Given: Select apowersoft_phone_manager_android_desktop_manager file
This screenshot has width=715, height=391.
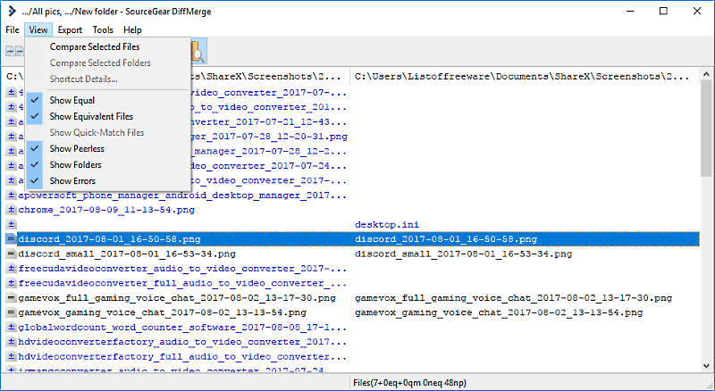Looking at the screenshot, I should pyautogui.click(x=182, y=195).
